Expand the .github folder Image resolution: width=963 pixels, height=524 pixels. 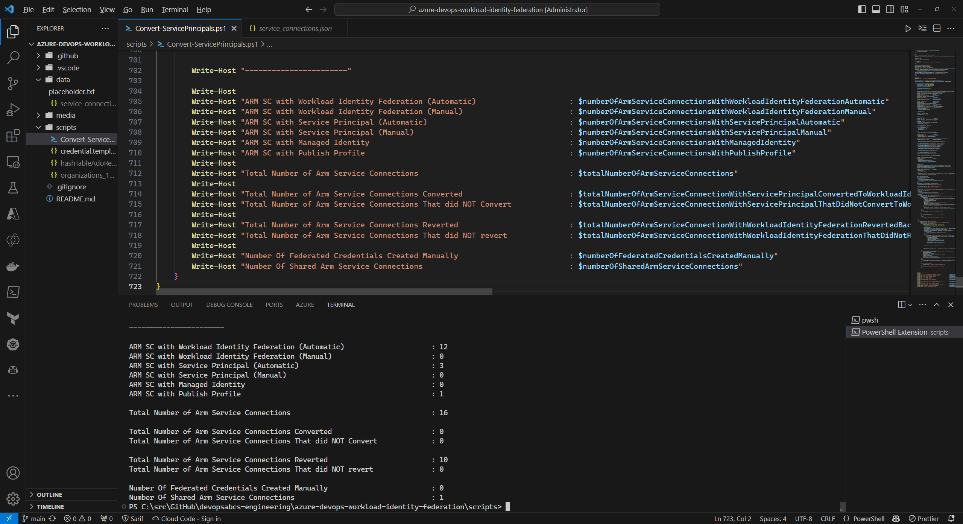pyautogui.click(x=67, y=56)
